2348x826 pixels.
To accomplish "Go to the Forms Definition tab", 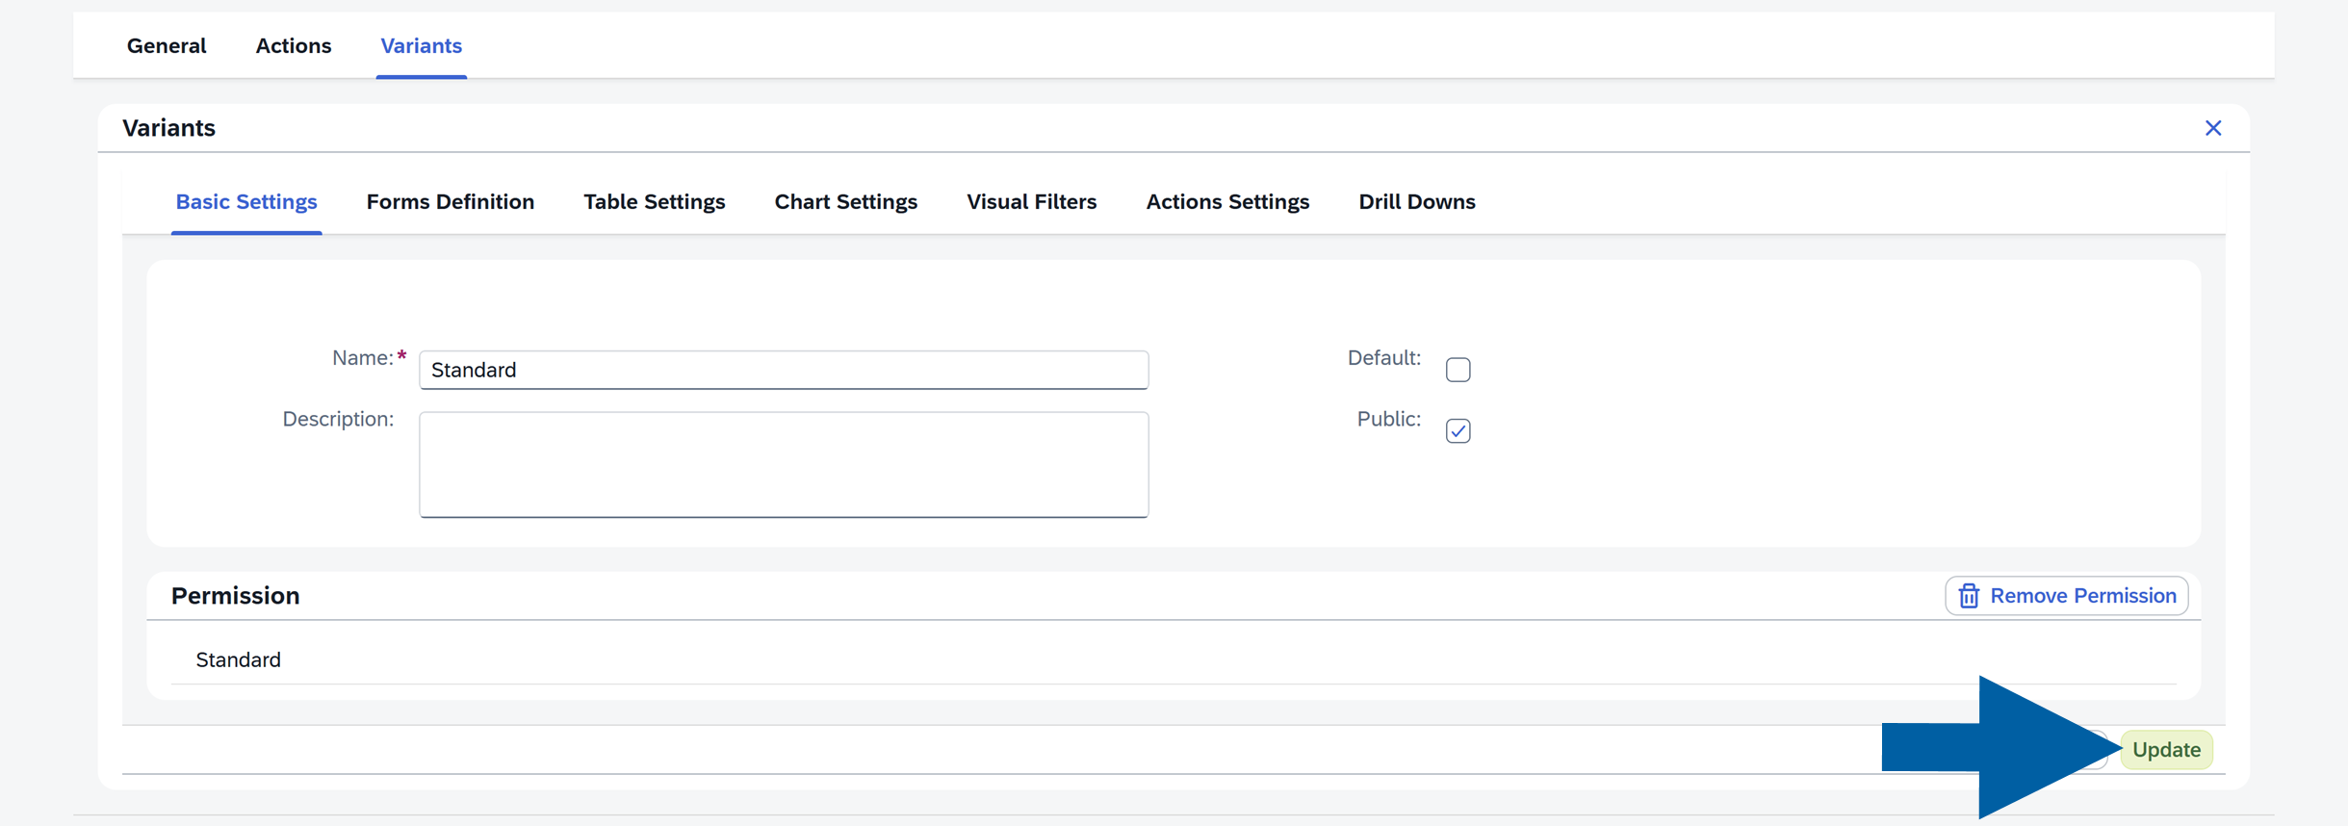I will [x=450, y=202].
